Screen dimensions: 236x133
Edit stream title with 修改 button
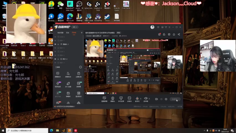[119, 33]
